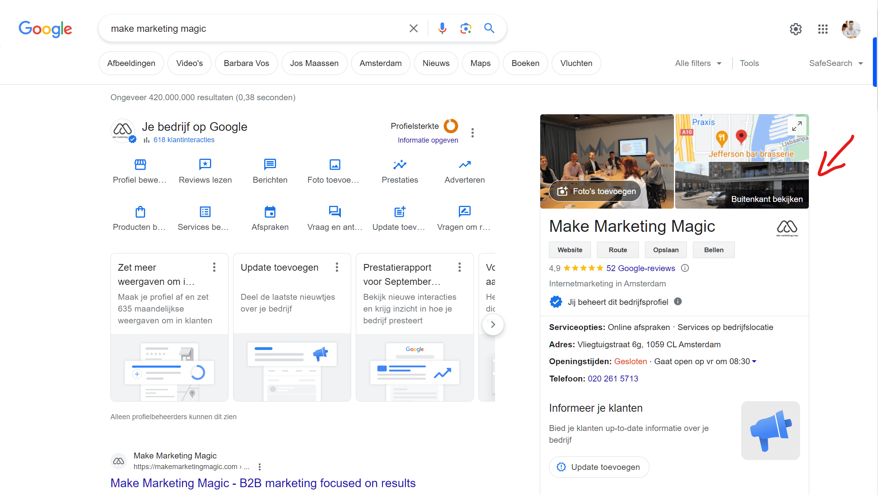Apply the Amsterdam refinement chip
The height and width of the screenshot is (495, 878).
pyautogui.click(x=381, y=63)
